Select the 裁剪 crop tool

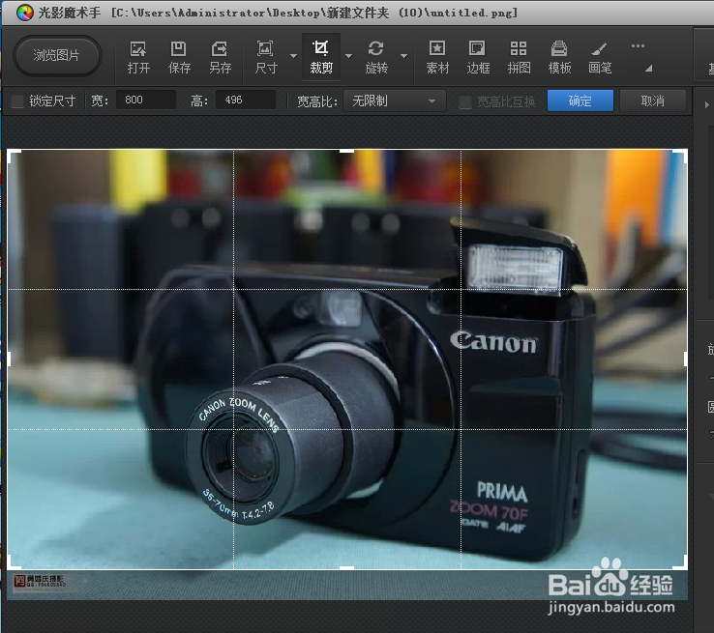pyautogui.click(x=321, y=57)
